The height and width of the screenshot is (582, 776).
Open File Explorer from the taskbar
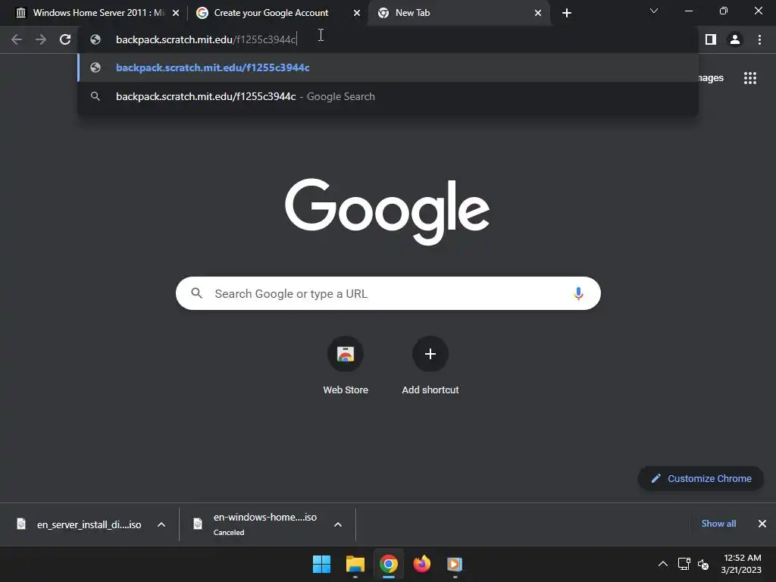355,564
